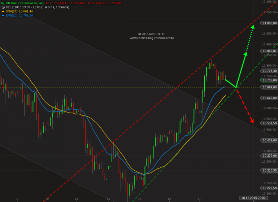Click the 10.310,50 price level tag
This screenshot has width=278, height=202.
tap(269, 170)
